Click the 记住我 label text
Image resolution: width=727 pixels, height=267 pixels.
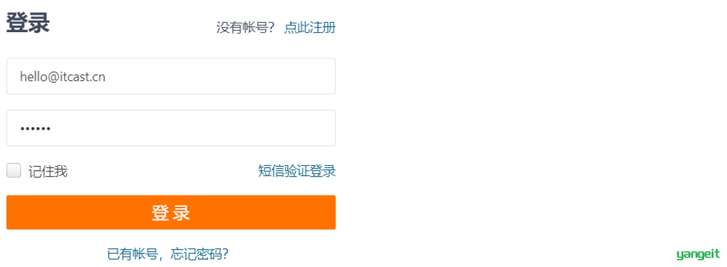click(48, 172)
